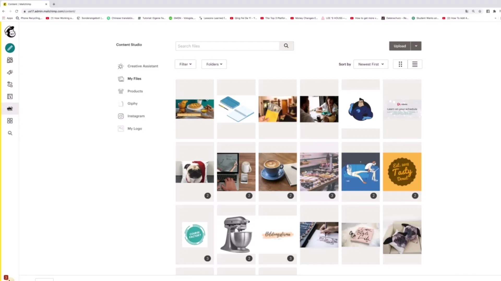Expand the Folders dropdown filter

[x=214, y=64]
